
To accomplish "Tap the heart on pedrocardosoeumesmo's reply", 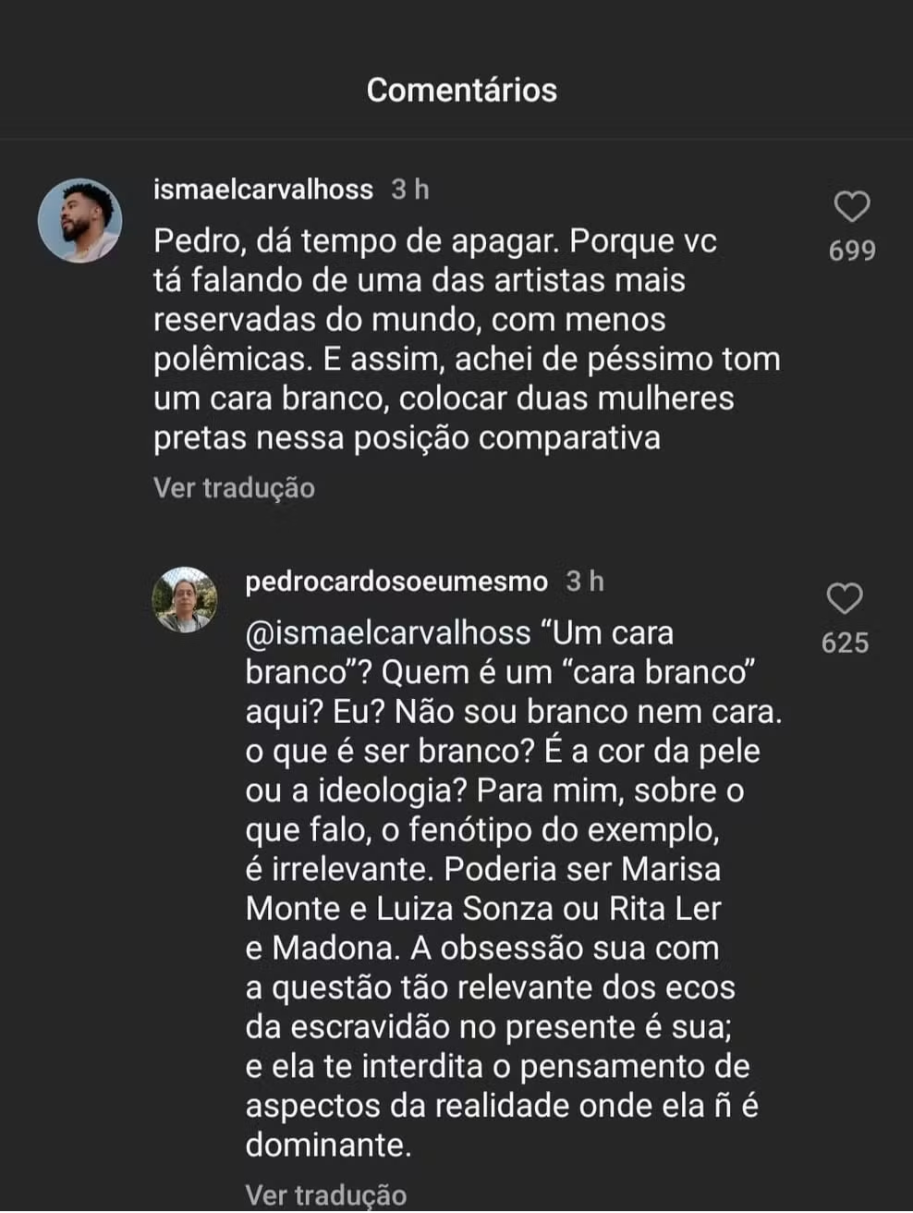I will [844, 598].
